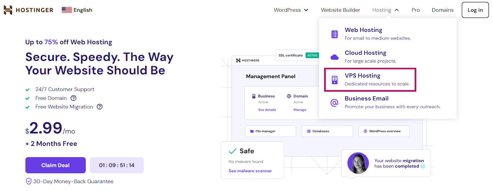493x191 pixels.
Task: Click '24/7 Customer Support' text
Action: 65,89
